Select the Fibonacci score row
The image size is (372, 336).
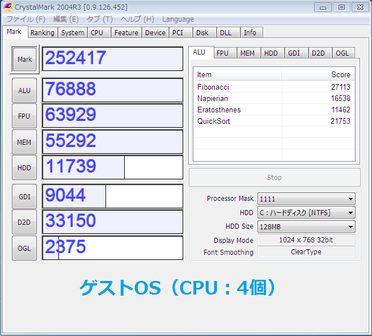click(x=273, y=87)
